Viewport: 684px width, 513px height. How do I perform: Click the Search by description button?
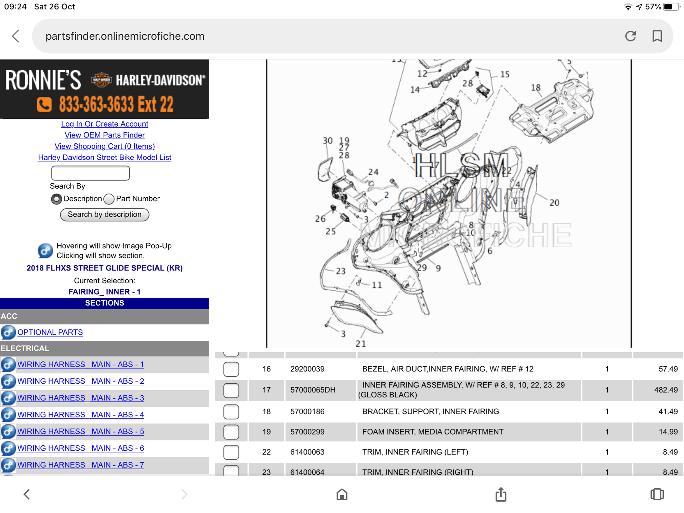[x=105, y=214]
